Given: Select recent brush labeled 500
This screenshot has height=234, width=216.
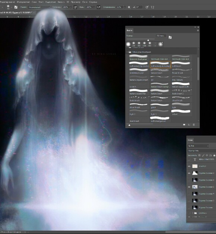Looking at the screenshot, I should point(139,44).
